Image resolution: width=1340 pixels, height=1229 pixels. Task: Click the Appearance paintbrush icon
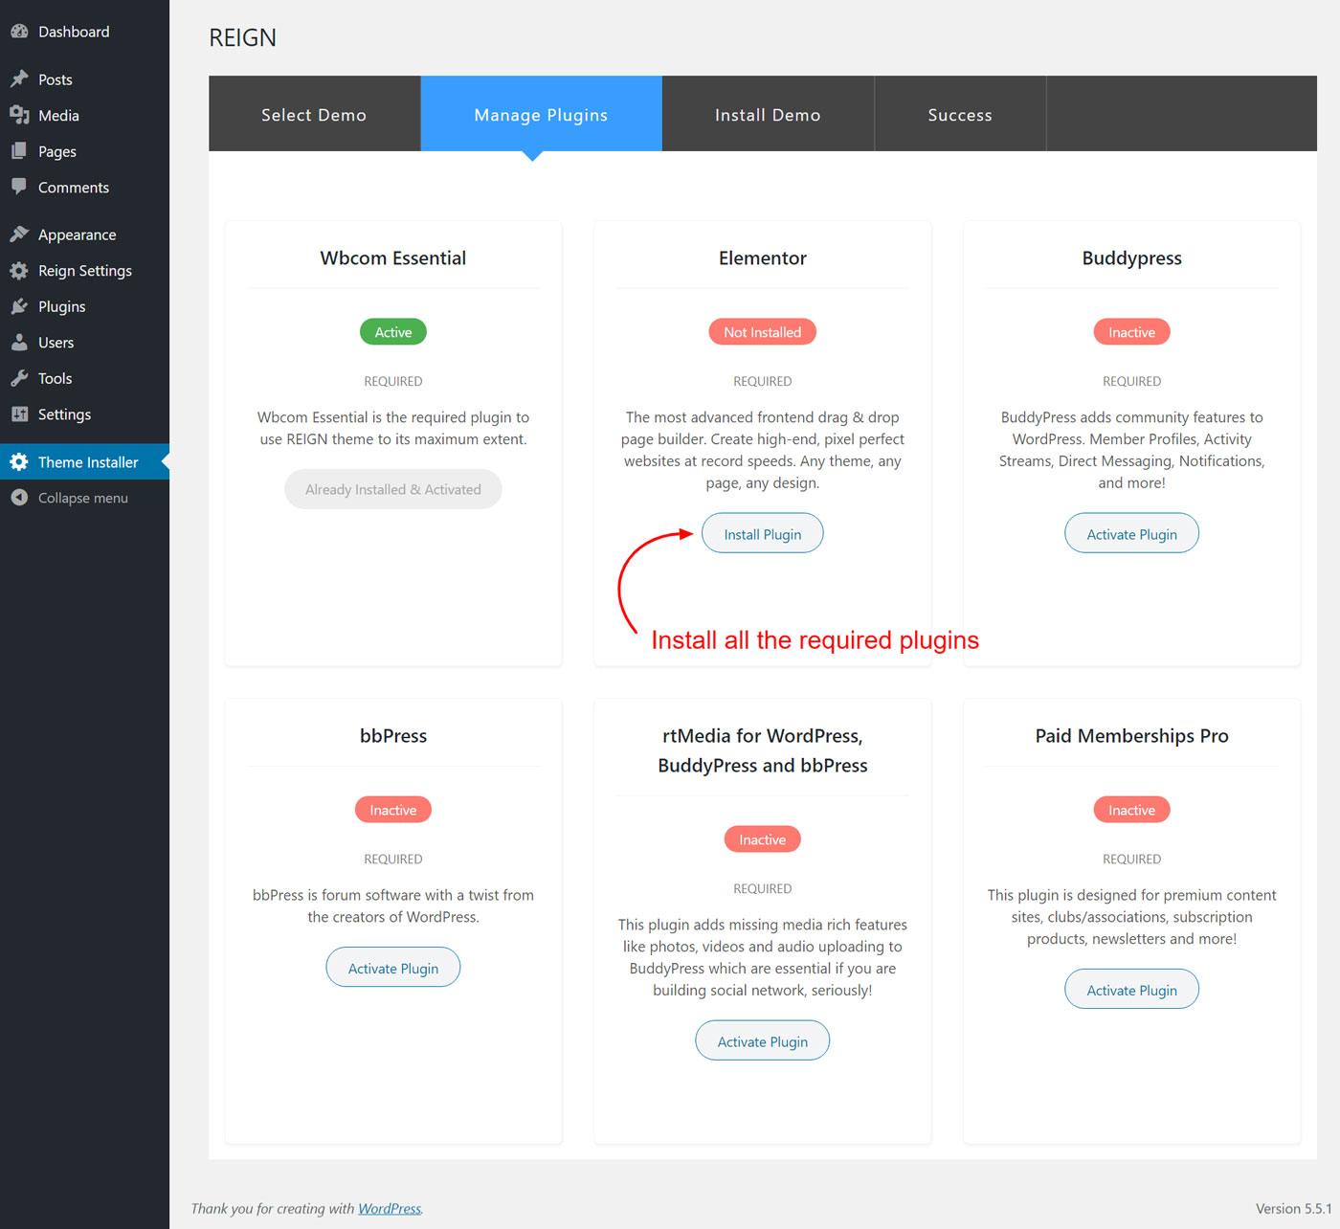tap(19, 235)
